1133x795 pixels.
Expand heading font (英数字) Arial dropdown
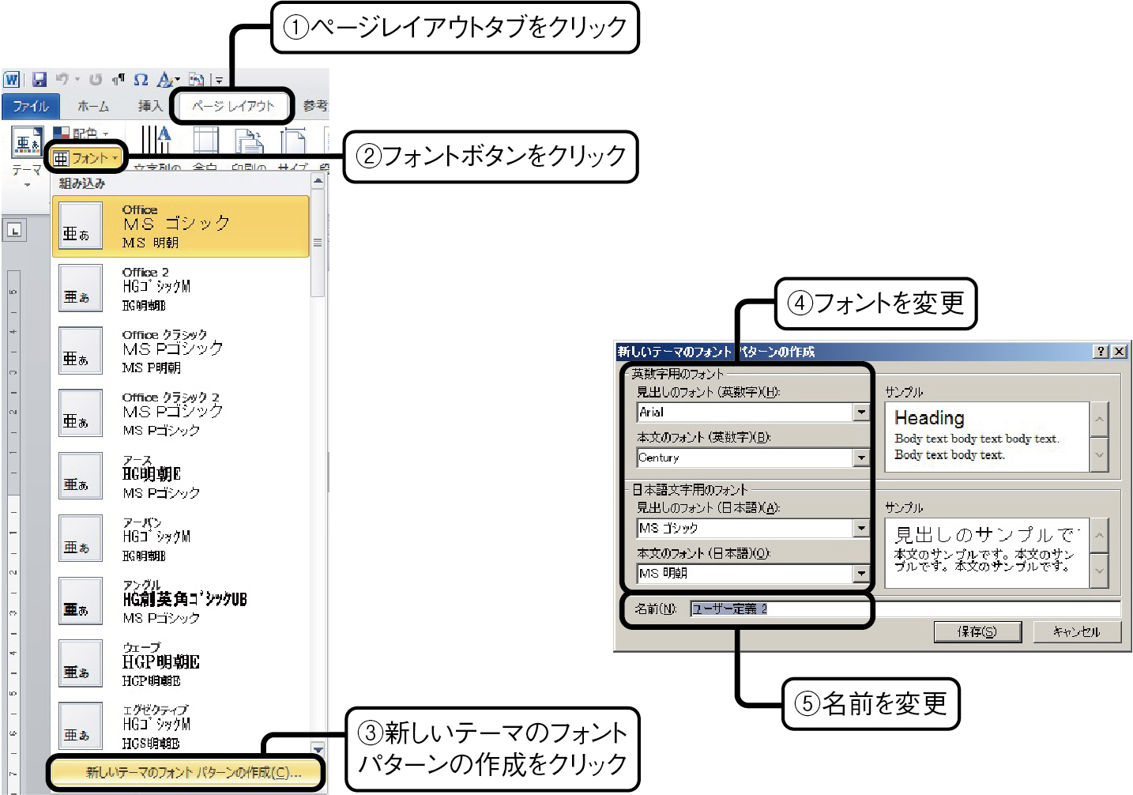(x=860, y=412)
